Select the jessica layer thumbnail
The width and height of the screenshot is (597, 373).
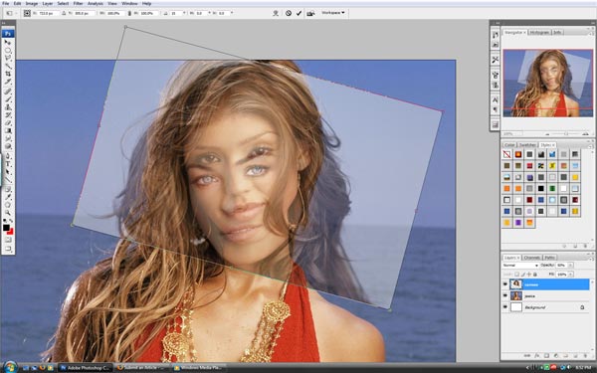[x=516, y=295]
